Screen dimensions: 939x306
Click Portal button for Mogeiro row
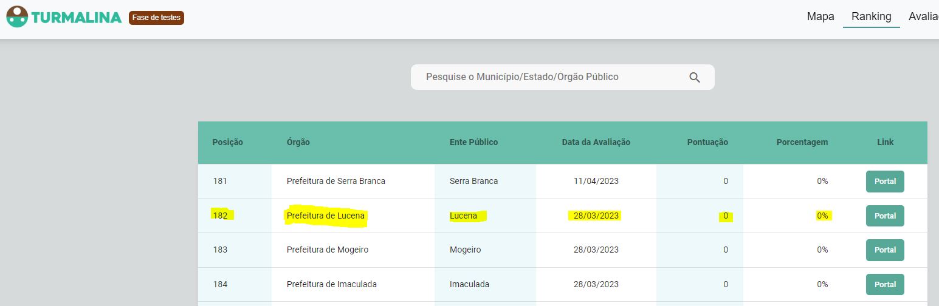[x=885, y=250]
